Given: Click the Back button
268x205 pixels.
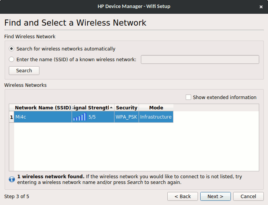Looking at the screenshot, I should coord(183,196).
